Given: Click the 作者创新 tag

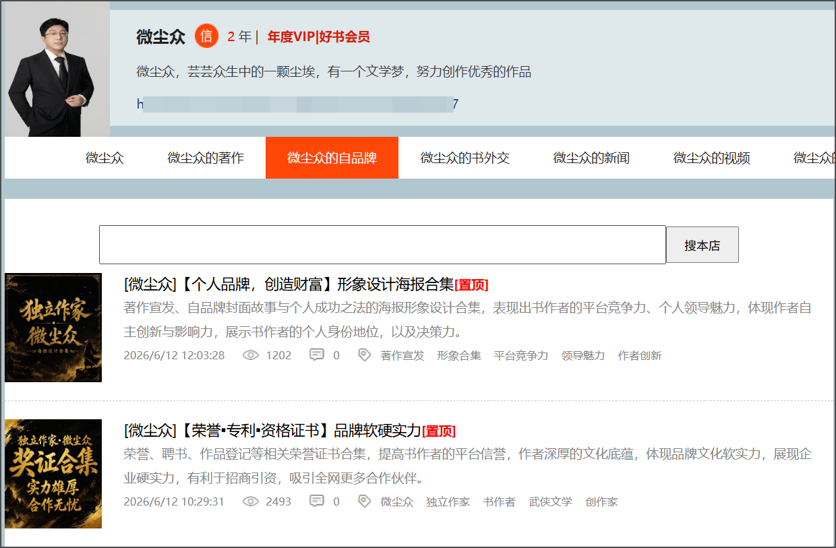Looking at the screenshot, I should click(x=640, y=355).
